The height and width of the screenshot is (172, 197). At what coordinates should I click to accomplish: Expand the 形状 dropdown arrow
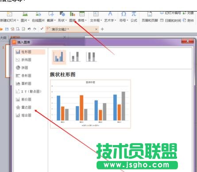coord(66,20)
